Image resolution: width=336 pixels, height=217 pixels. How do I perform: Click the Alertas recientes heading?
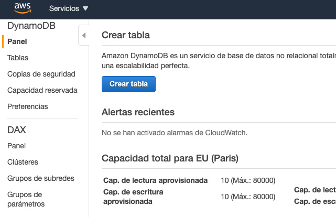pyautogui.click(x=138, y=112)
